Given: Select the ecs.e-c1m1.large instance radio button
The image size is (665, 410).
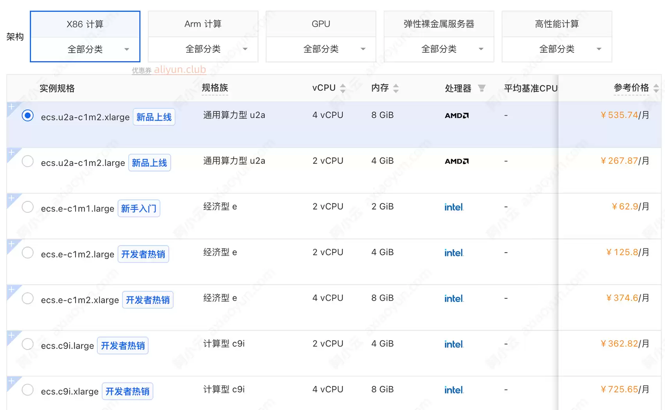Looking at the screenshot, I should (x=28, y=207).
